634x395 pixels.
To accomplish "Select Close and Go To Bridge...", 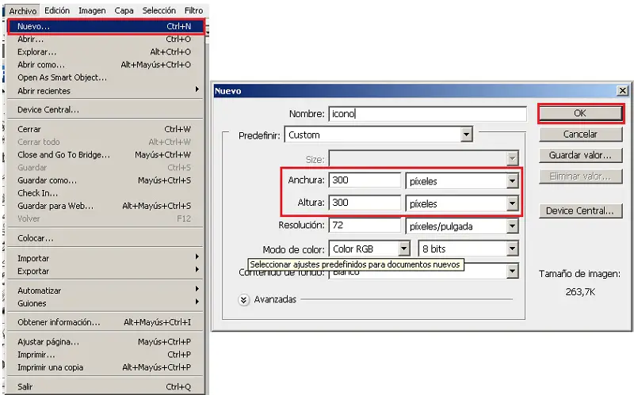I will 105,154.
